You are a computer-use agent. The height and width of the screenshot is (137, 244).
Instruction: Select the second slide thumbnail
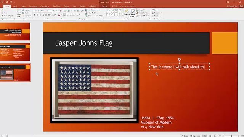tap(15, 52)
